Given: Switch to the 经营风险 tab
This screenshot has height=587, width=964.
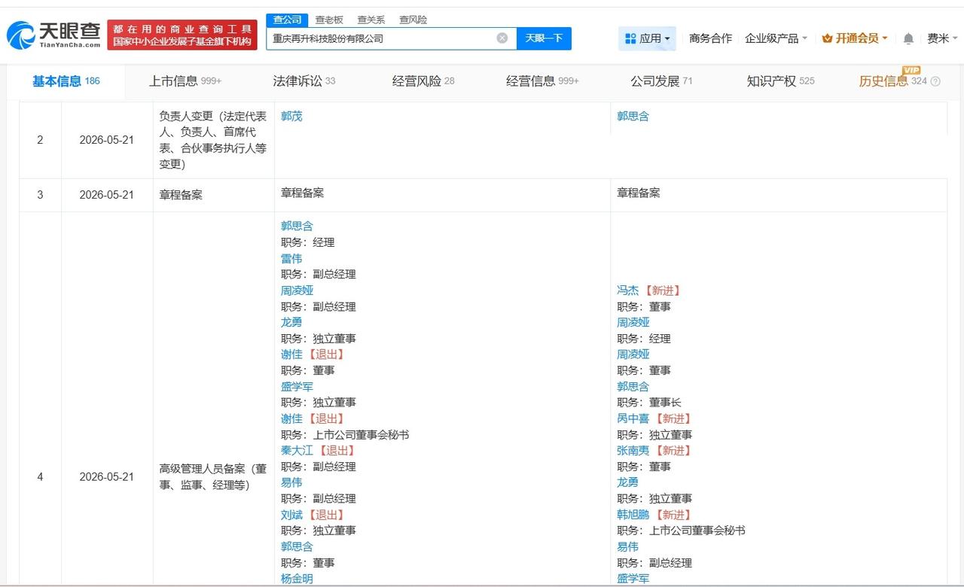Looking at the screenshot, I should pos(423,81).
